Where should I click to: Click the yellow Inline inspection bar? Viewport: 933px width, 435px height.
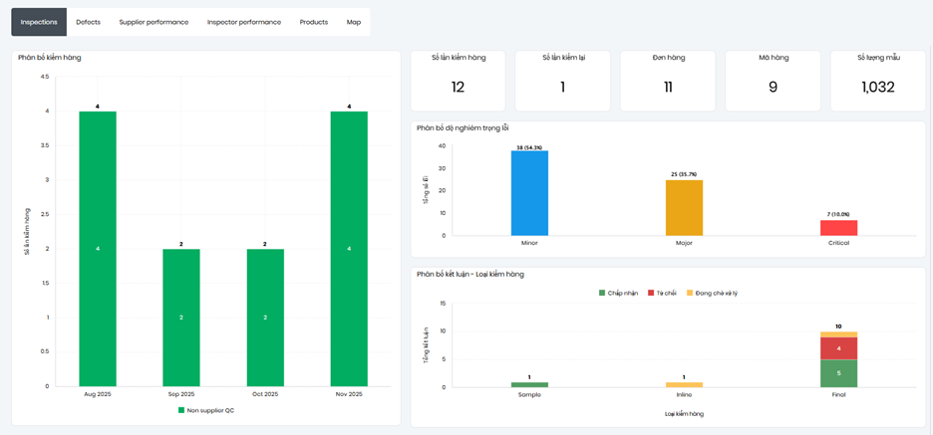point(684,384)
